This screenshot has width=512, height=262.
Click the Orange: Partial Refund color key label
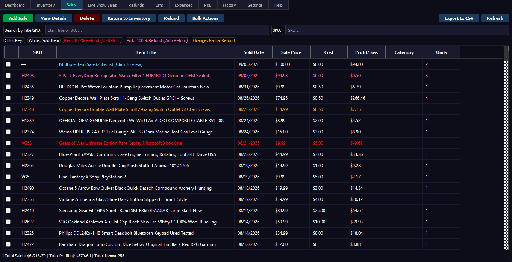[x=214, y=40]
